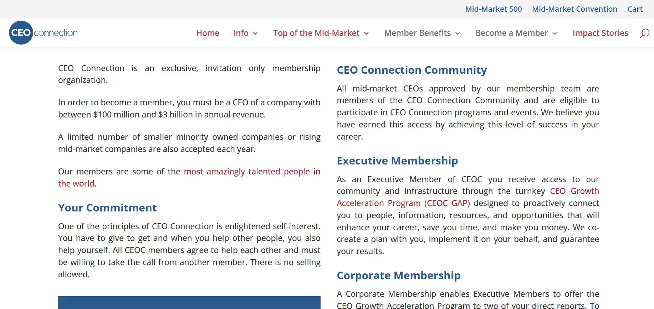Click the blue banner below Your Commitment

pos(189,303)
